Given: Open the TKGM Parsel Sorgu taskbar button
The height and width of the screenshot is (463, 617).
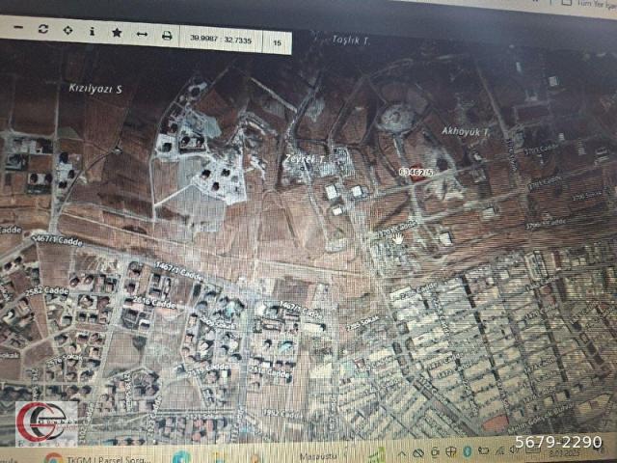Looking at the screenshot, I should point(98,459).
